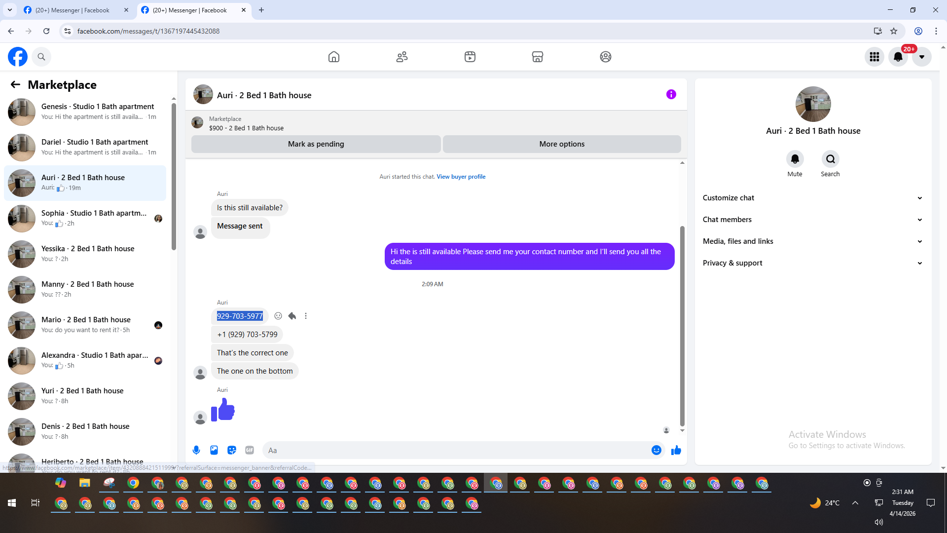Screen dimensions: 947x533
Task: Go to Facebook Home tab
Action: [334, 57]
